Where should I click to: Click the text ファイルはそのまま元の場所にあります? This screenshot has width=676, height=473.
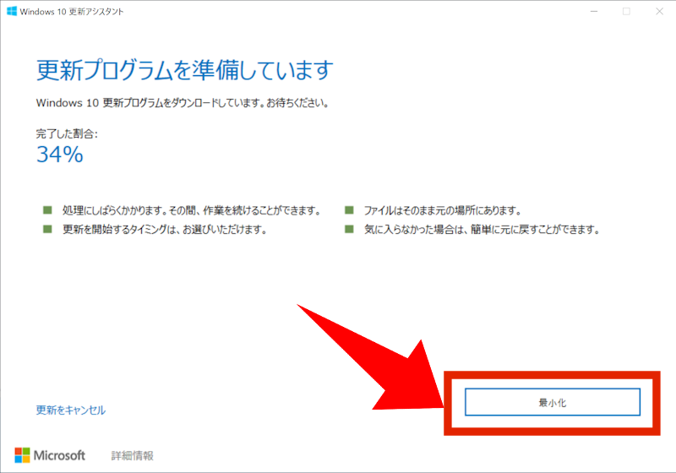click(442, 210)
